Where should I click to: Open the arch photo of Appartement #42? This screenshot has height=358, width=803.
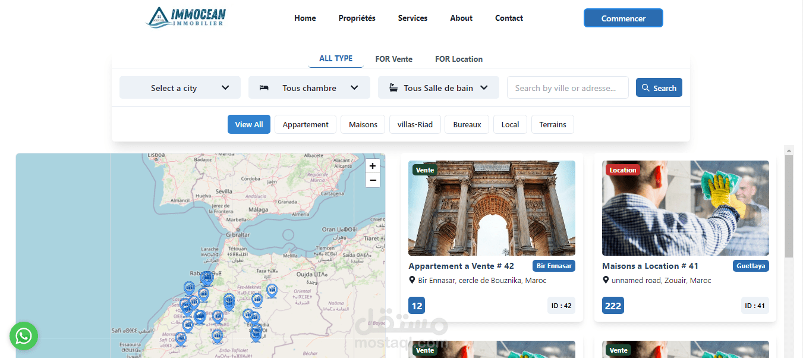pos(492,208)
